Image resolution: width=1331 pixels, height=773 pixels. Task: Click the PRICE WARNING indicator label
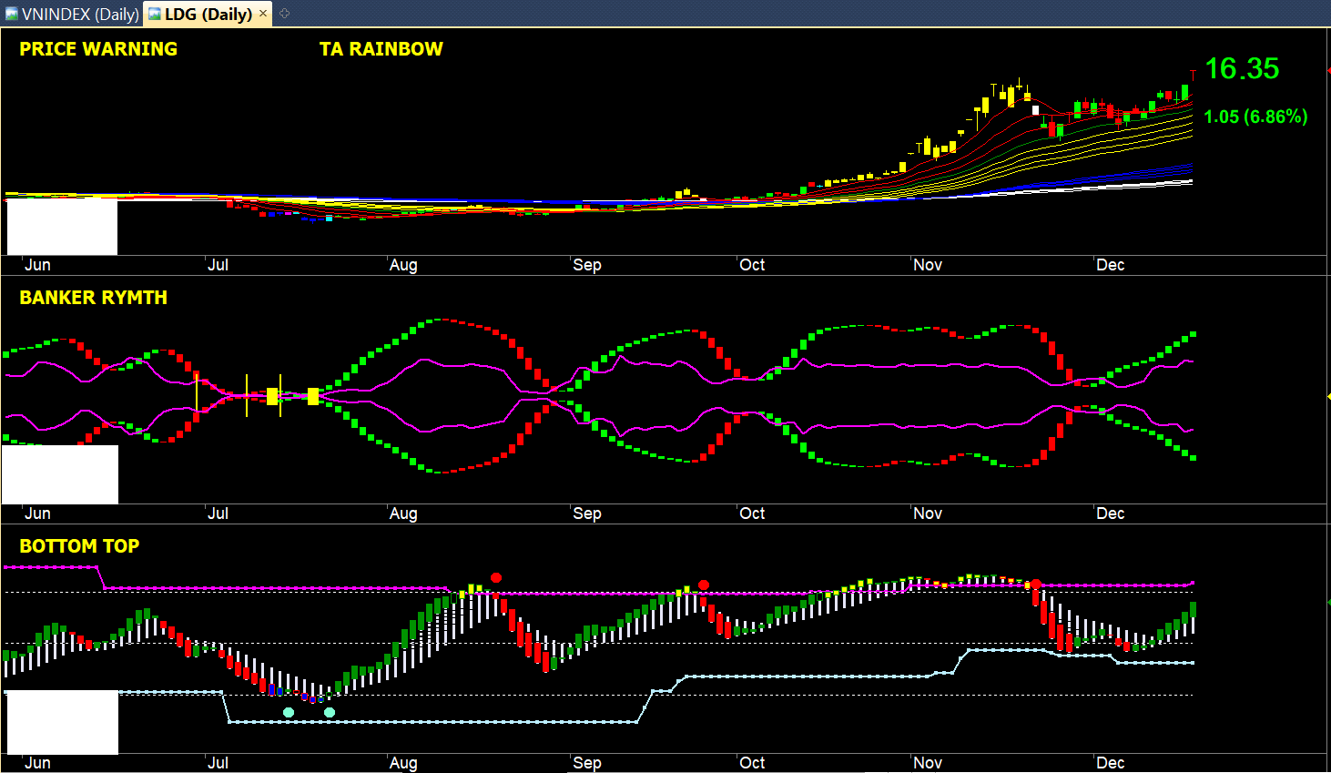(x=98, y=49)
